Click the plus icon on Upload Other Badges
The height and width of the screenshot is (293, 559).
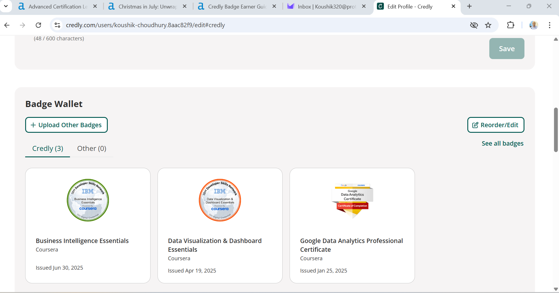[x=33, y=125]
